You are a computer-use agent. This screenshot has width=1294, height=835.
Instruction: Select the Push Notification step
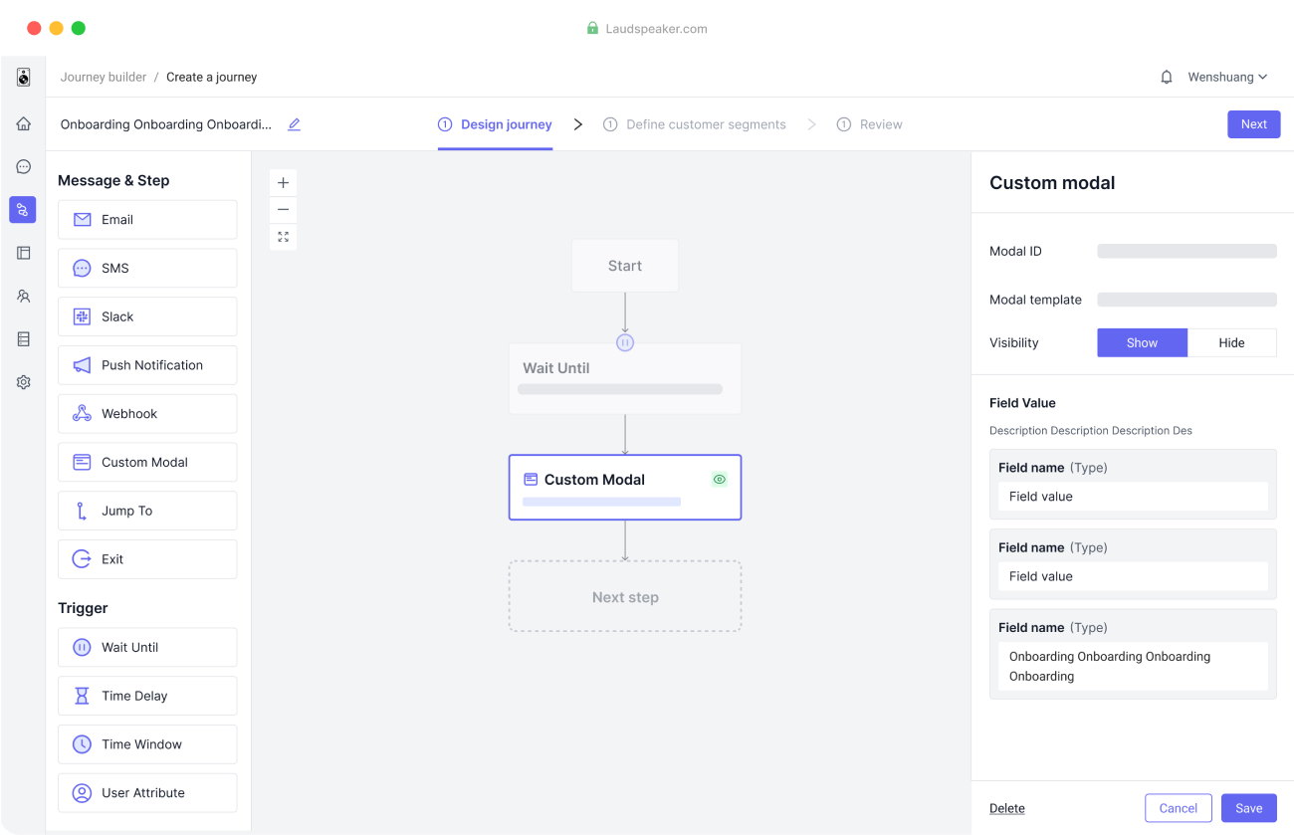click(x=147, y=364)
